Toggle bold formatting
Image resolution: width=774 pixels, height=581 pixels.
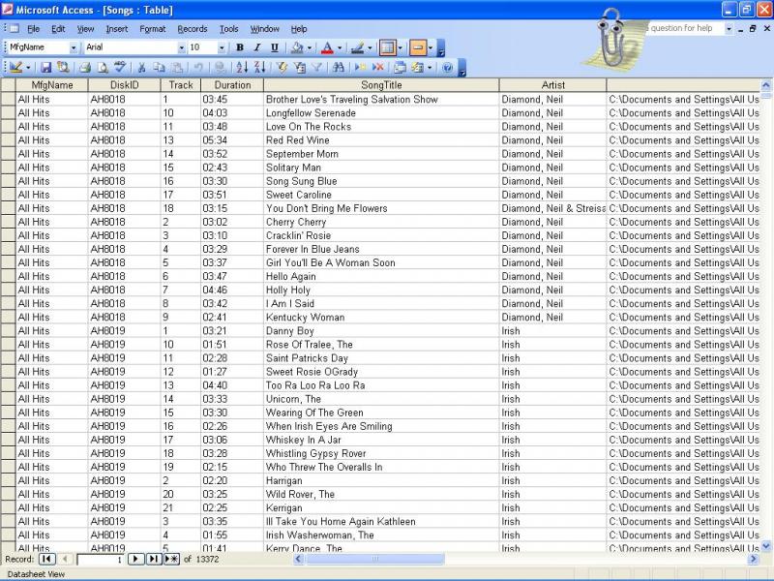pos(238,46)
